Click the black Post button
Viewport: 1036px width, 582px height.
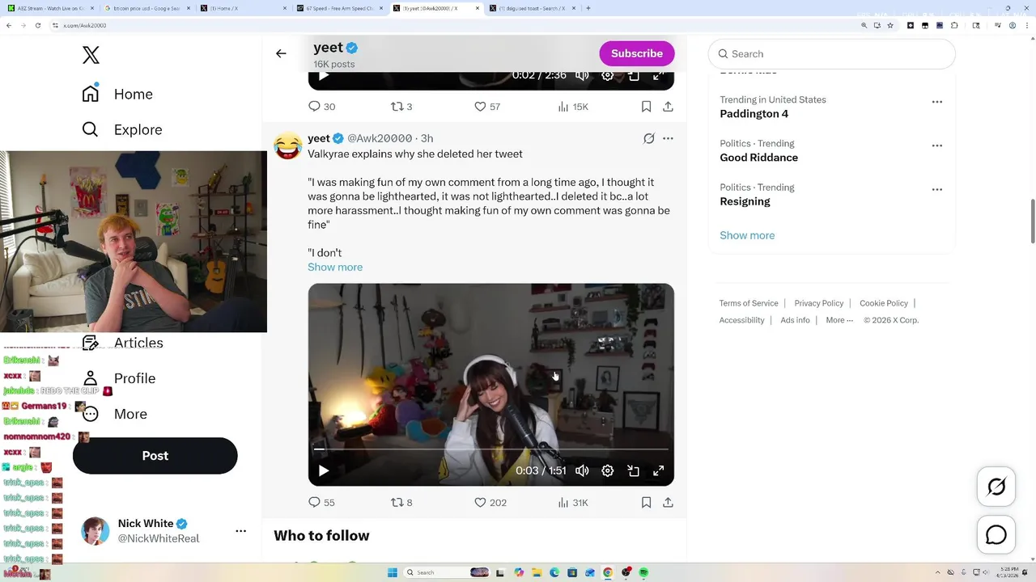tap(155, 456)
